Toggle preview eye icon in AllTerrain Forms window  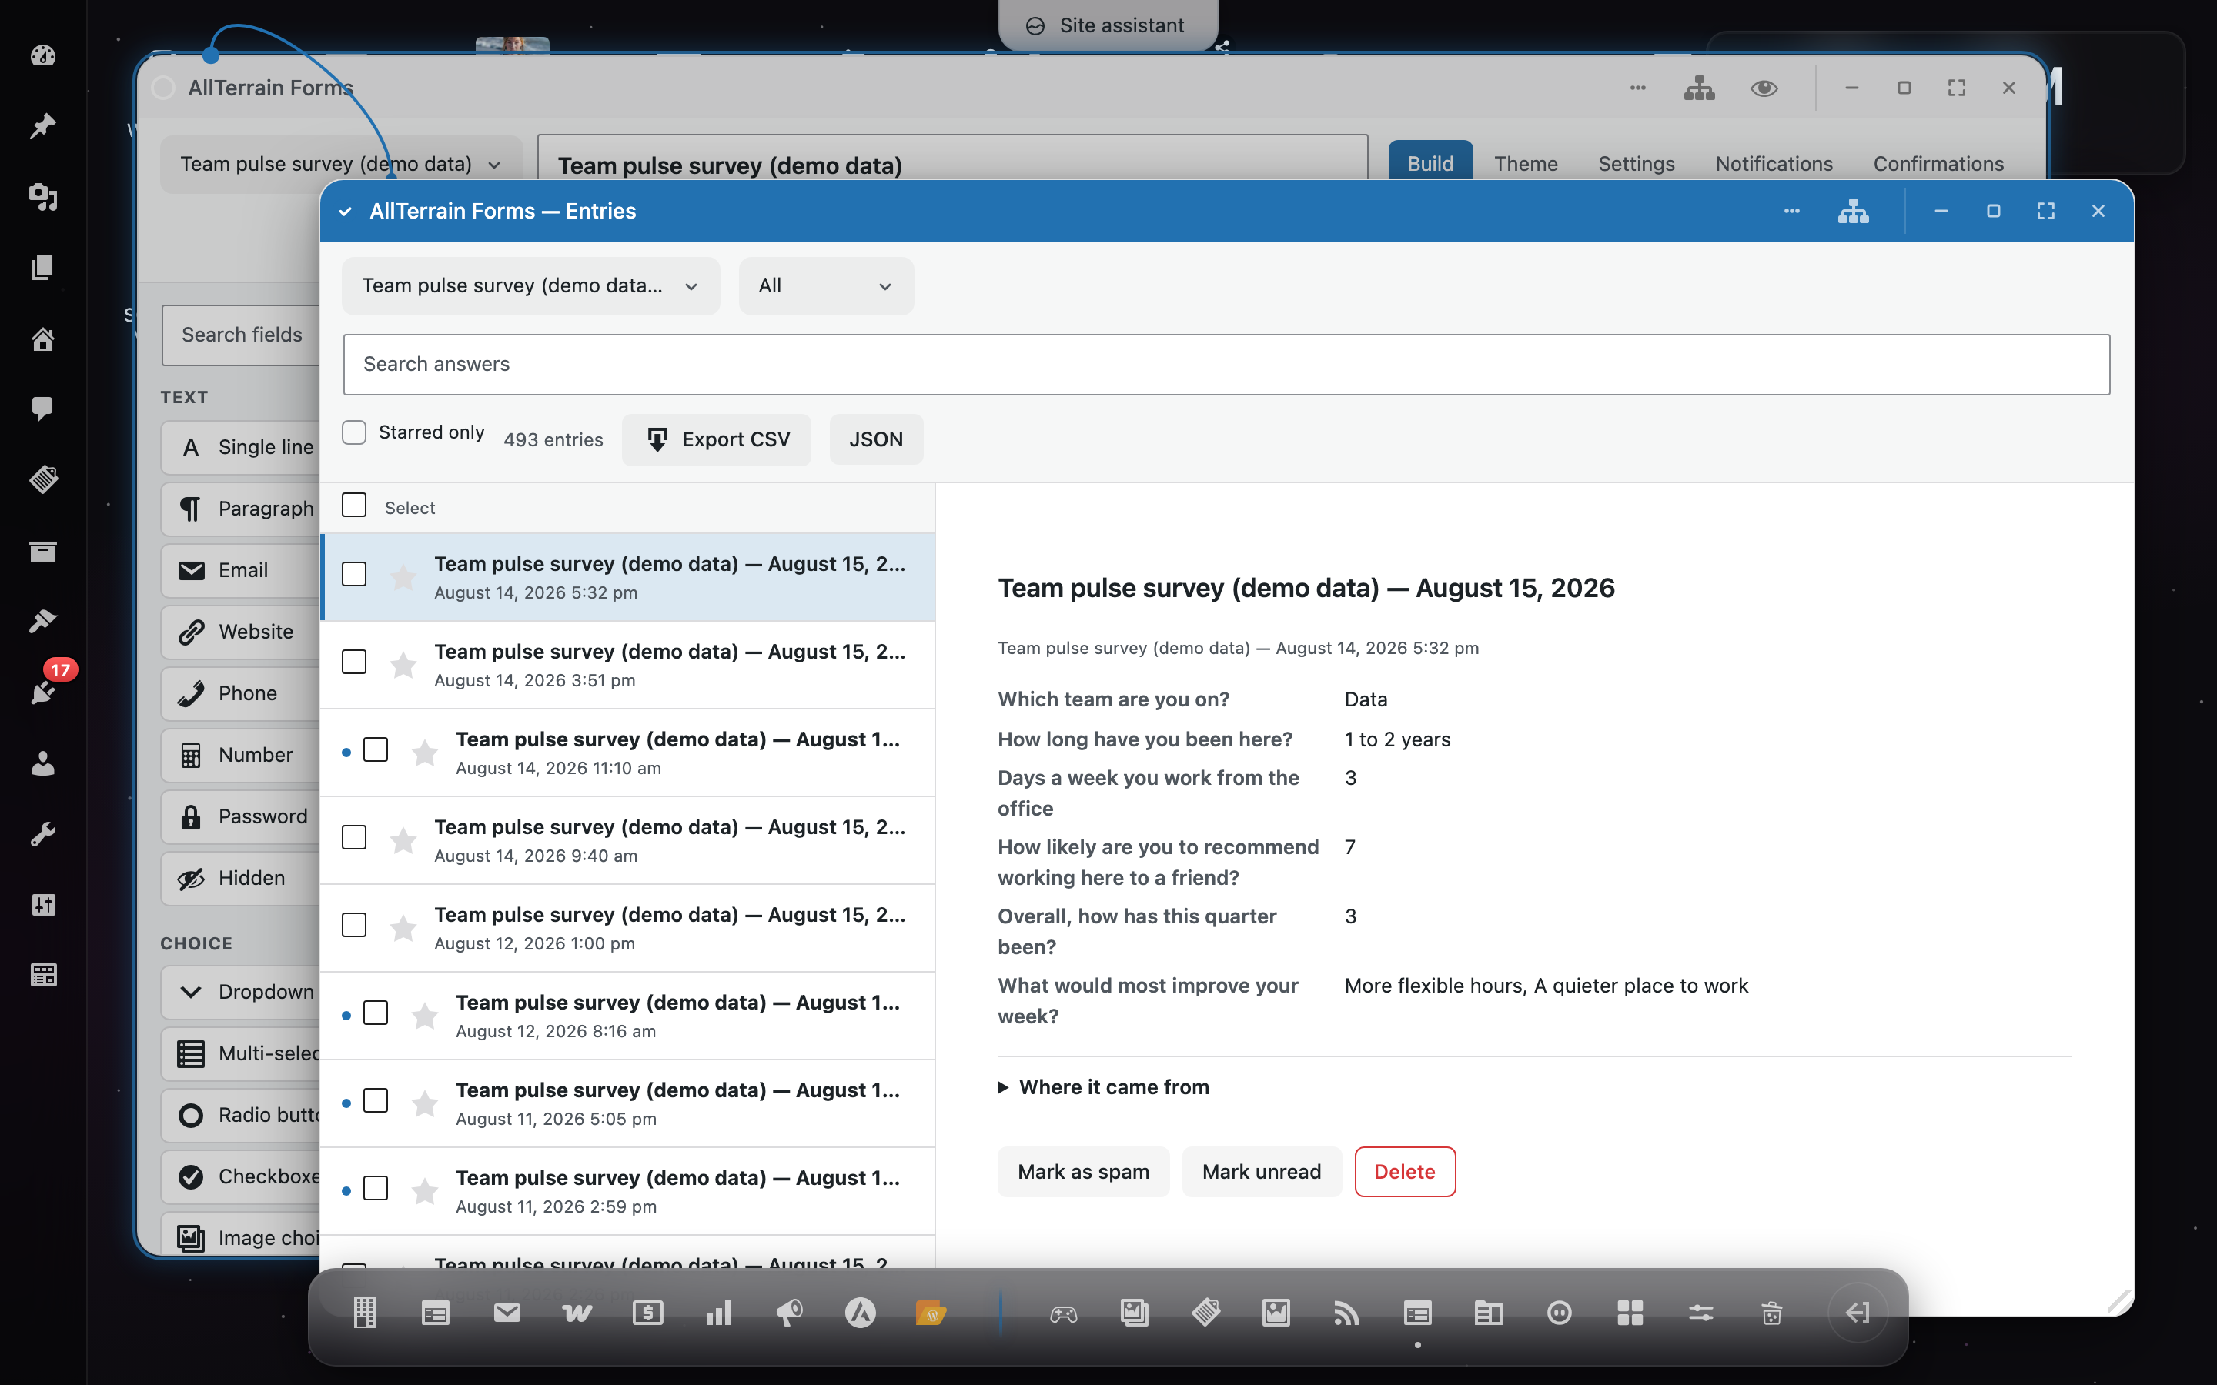pos(1764,88)
